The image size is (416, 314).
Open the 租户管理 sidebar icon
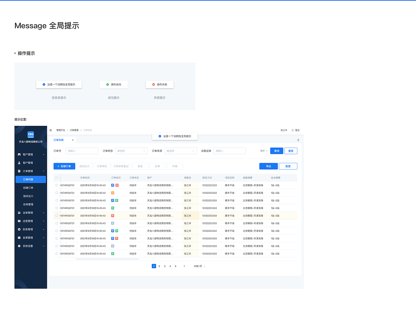19,154
